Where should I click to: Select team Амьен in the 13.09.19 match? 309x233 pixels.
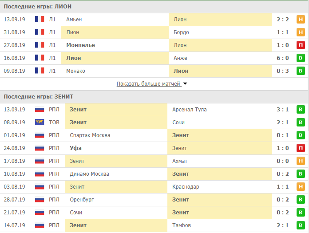click(74, 19)
